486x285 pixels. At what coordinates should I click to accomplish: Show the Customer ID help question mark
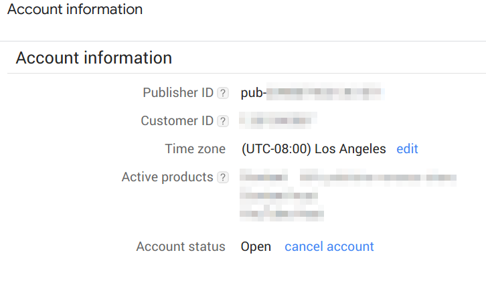coord(223,121)
